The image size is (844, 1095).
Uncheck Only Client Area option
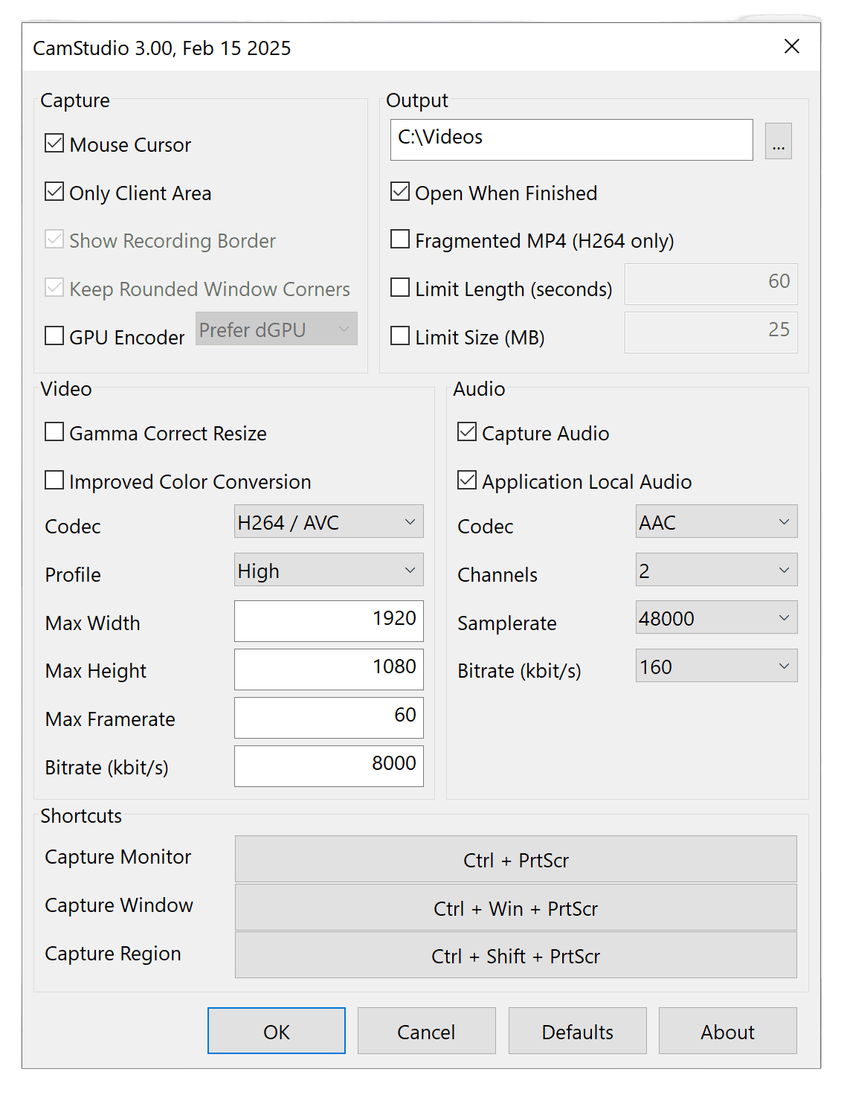[54, 192]
